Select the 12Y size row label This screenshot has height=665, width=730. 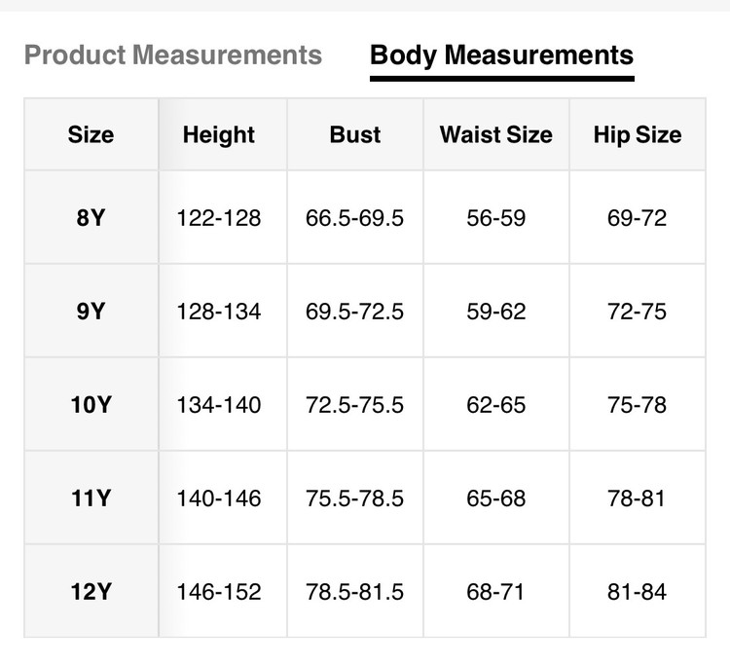91,591
